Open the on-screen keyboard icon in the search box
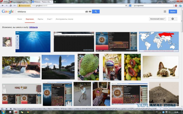The image size is (183, 114). (90, 11)
